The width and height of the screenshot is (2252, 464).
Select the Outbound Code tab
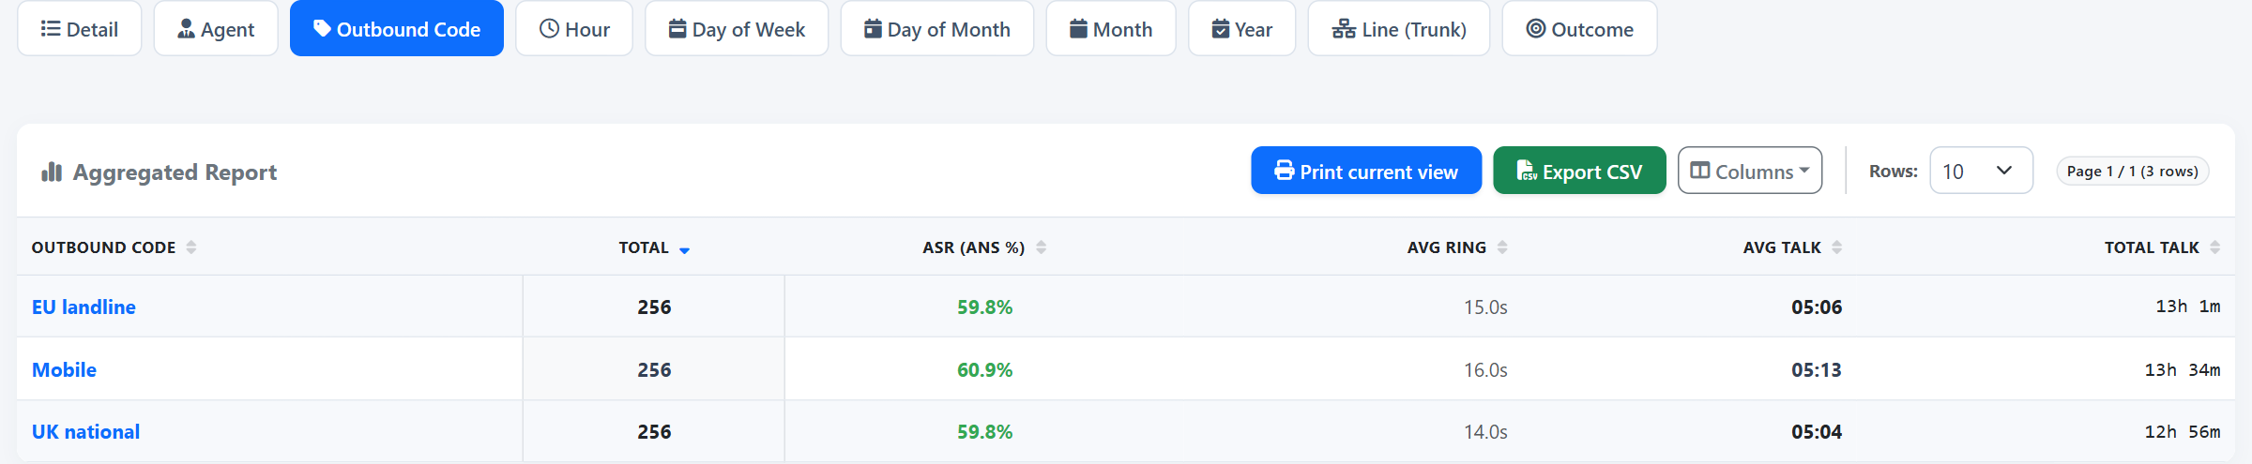pos(397,29)
